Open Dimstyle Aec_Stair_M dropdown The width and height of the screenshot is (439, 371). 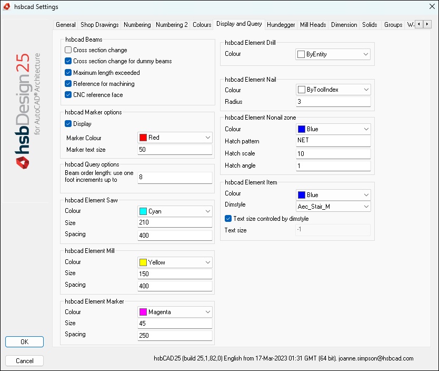point(333,207)
